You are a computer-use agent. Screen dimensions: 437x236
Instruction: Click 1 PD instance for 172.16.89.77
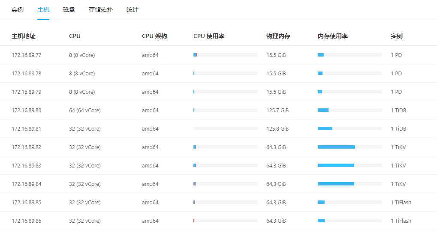[396, 55]
